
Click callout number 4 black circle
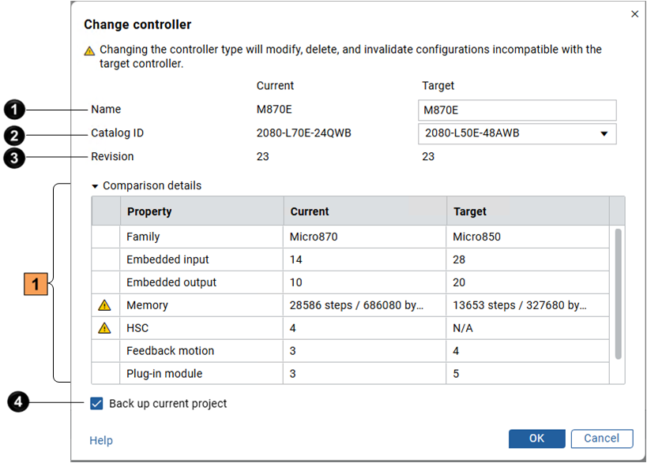click(x=17, y=403)
